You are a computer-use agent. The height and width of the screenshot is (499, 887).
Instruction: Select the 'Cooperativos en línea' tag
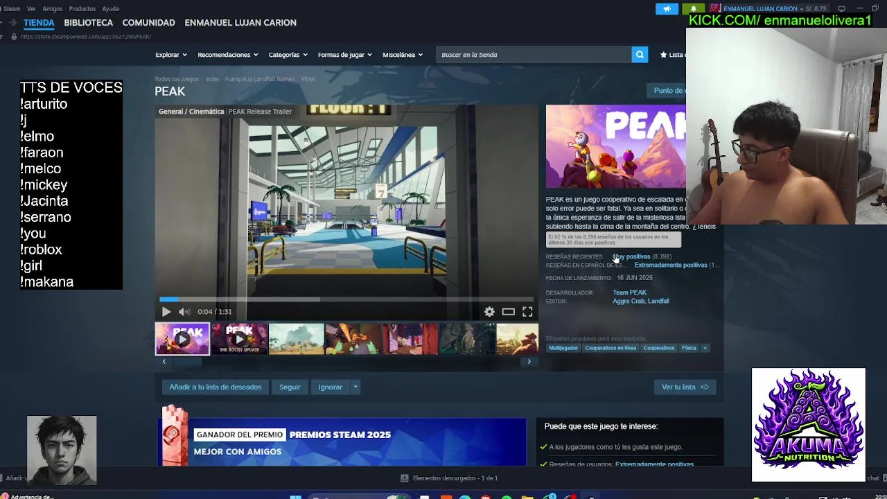(x=611, y=348)
